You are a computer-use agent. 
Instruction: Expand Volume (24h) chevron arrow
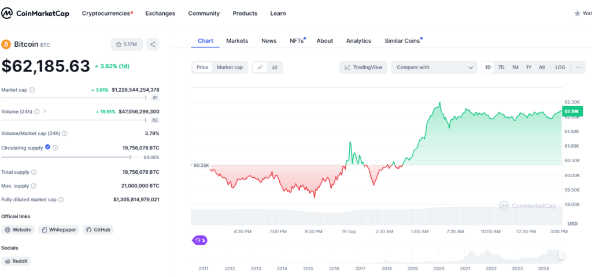tap(45, 111)
